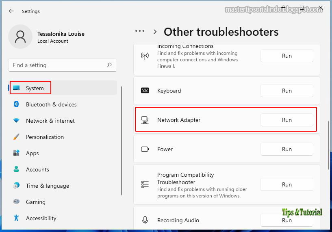Click the System monitor icon
The height and width of the screenshot is (232, 332).
(x=16, y=88)
